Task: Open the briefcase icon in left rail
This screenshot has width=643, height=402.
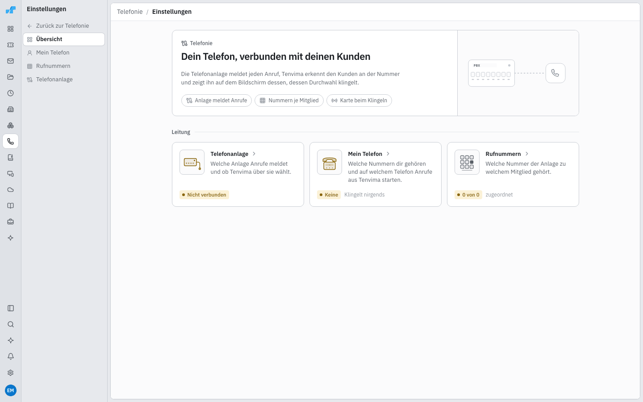Action: tap(11, 222)
